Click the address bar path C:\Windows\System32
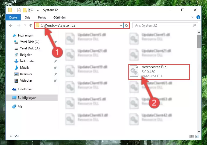Screen dimensions: 207x145 [x=58, y=25]
